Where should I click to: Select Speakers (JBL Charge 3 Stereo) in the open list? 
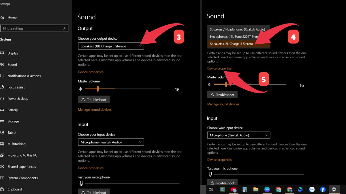click(x=231, y=44)
